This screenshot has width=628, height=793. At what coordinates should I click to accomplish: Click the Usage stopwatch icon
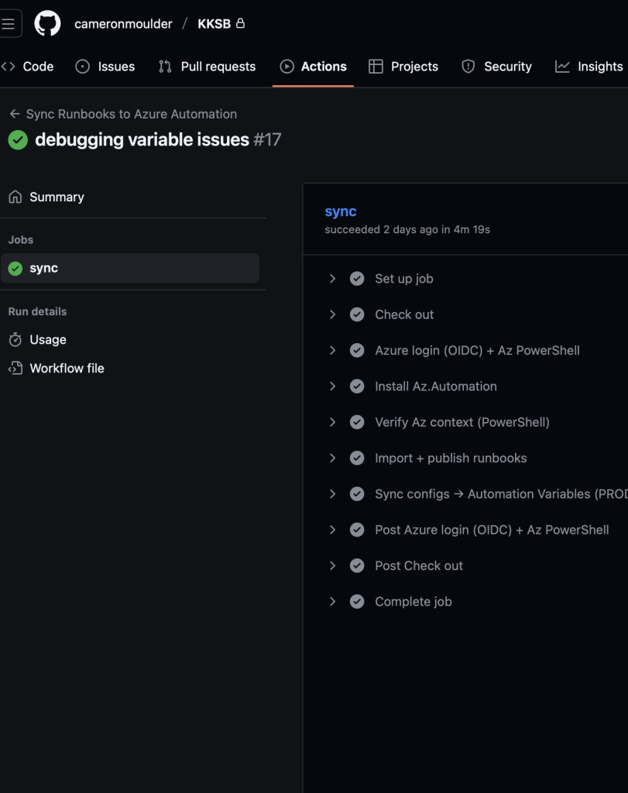(15, 340)
